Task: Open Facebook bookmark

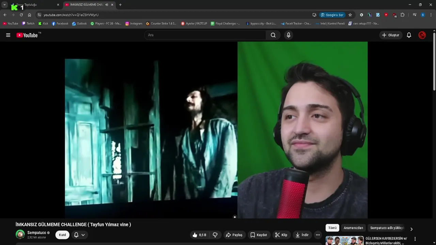Action: click(x=60, y=23)
